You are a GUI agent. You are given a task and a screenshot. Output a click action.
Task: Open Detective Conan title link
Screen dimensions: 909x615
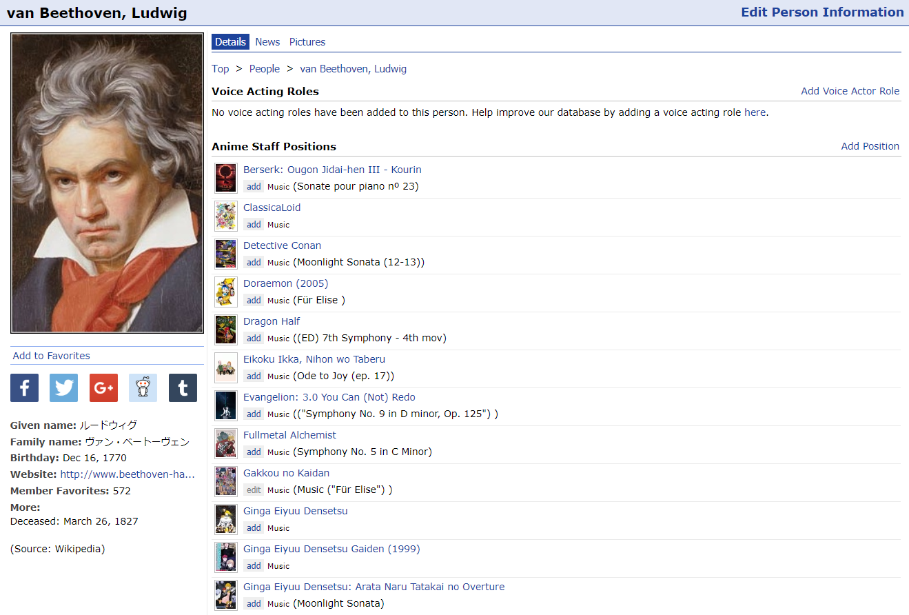tap(283, 245)
